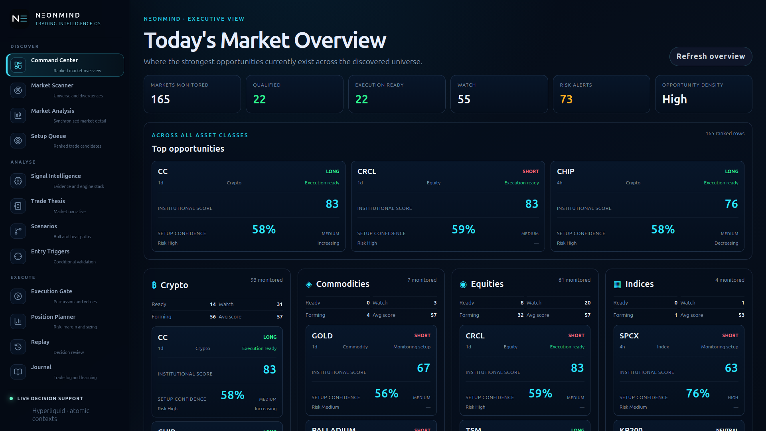Click the Crypto bitcoin icon
Image resolution: width=766 pixels, height=431 pixels.
[x=154, y=285]
